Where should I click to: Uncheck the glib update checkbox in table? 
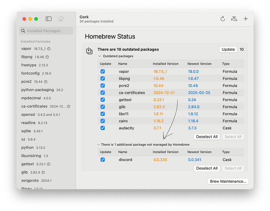click(x=103, y=107)
